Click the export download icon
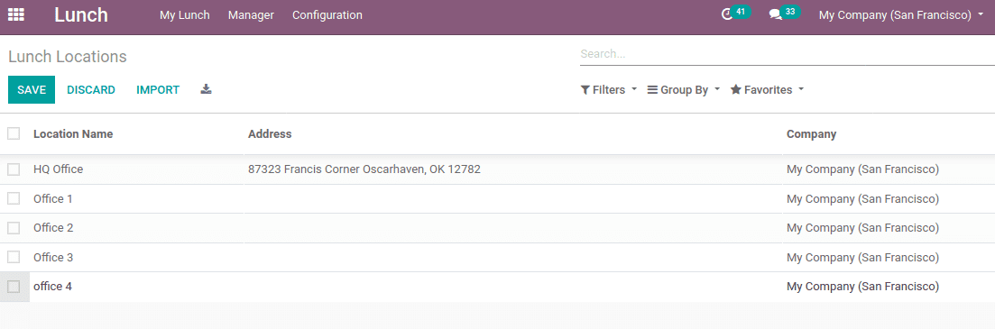995x329 pixels. [206, 89]
